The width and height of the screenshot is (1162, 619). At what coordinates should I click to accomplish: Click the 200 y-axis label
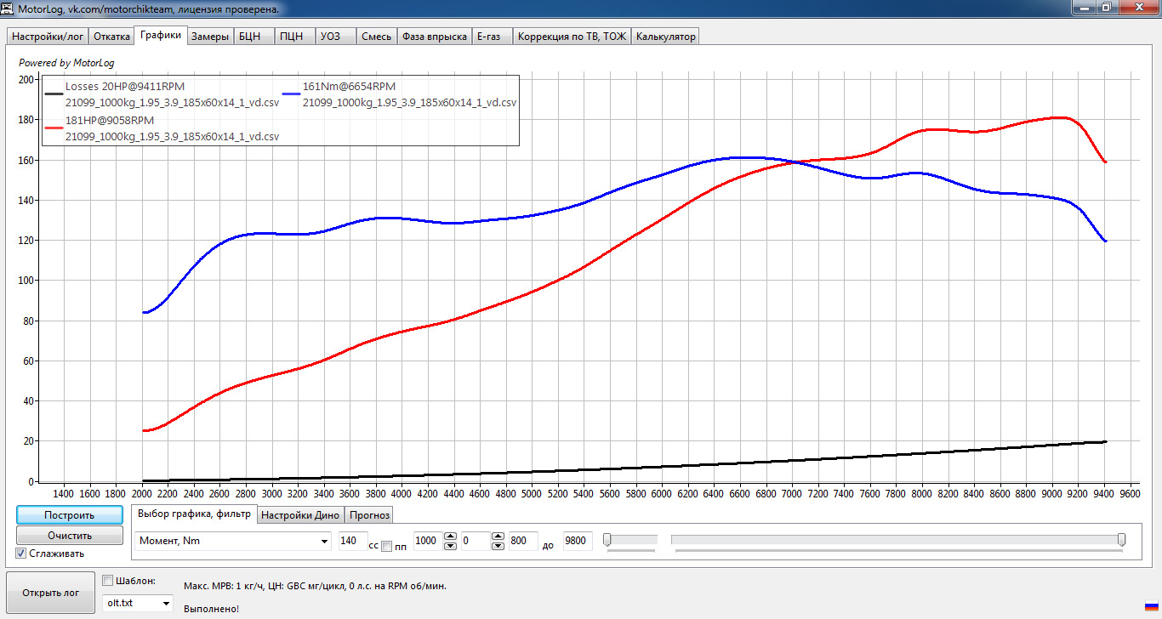pyautogui.click(x=26, y=79)
